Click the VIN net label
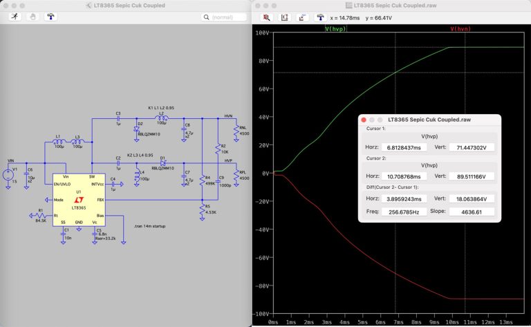Viewport: 531px width, 327px height. 11,160
